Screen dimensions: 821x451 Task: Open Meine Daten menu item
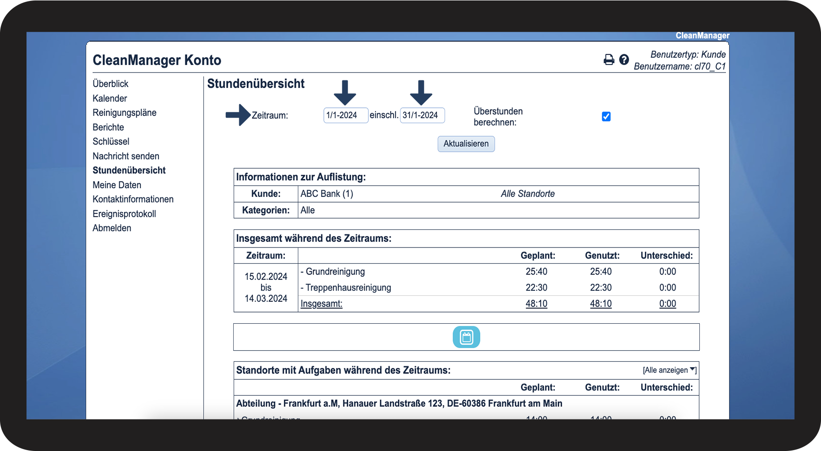tap(117, 185)
